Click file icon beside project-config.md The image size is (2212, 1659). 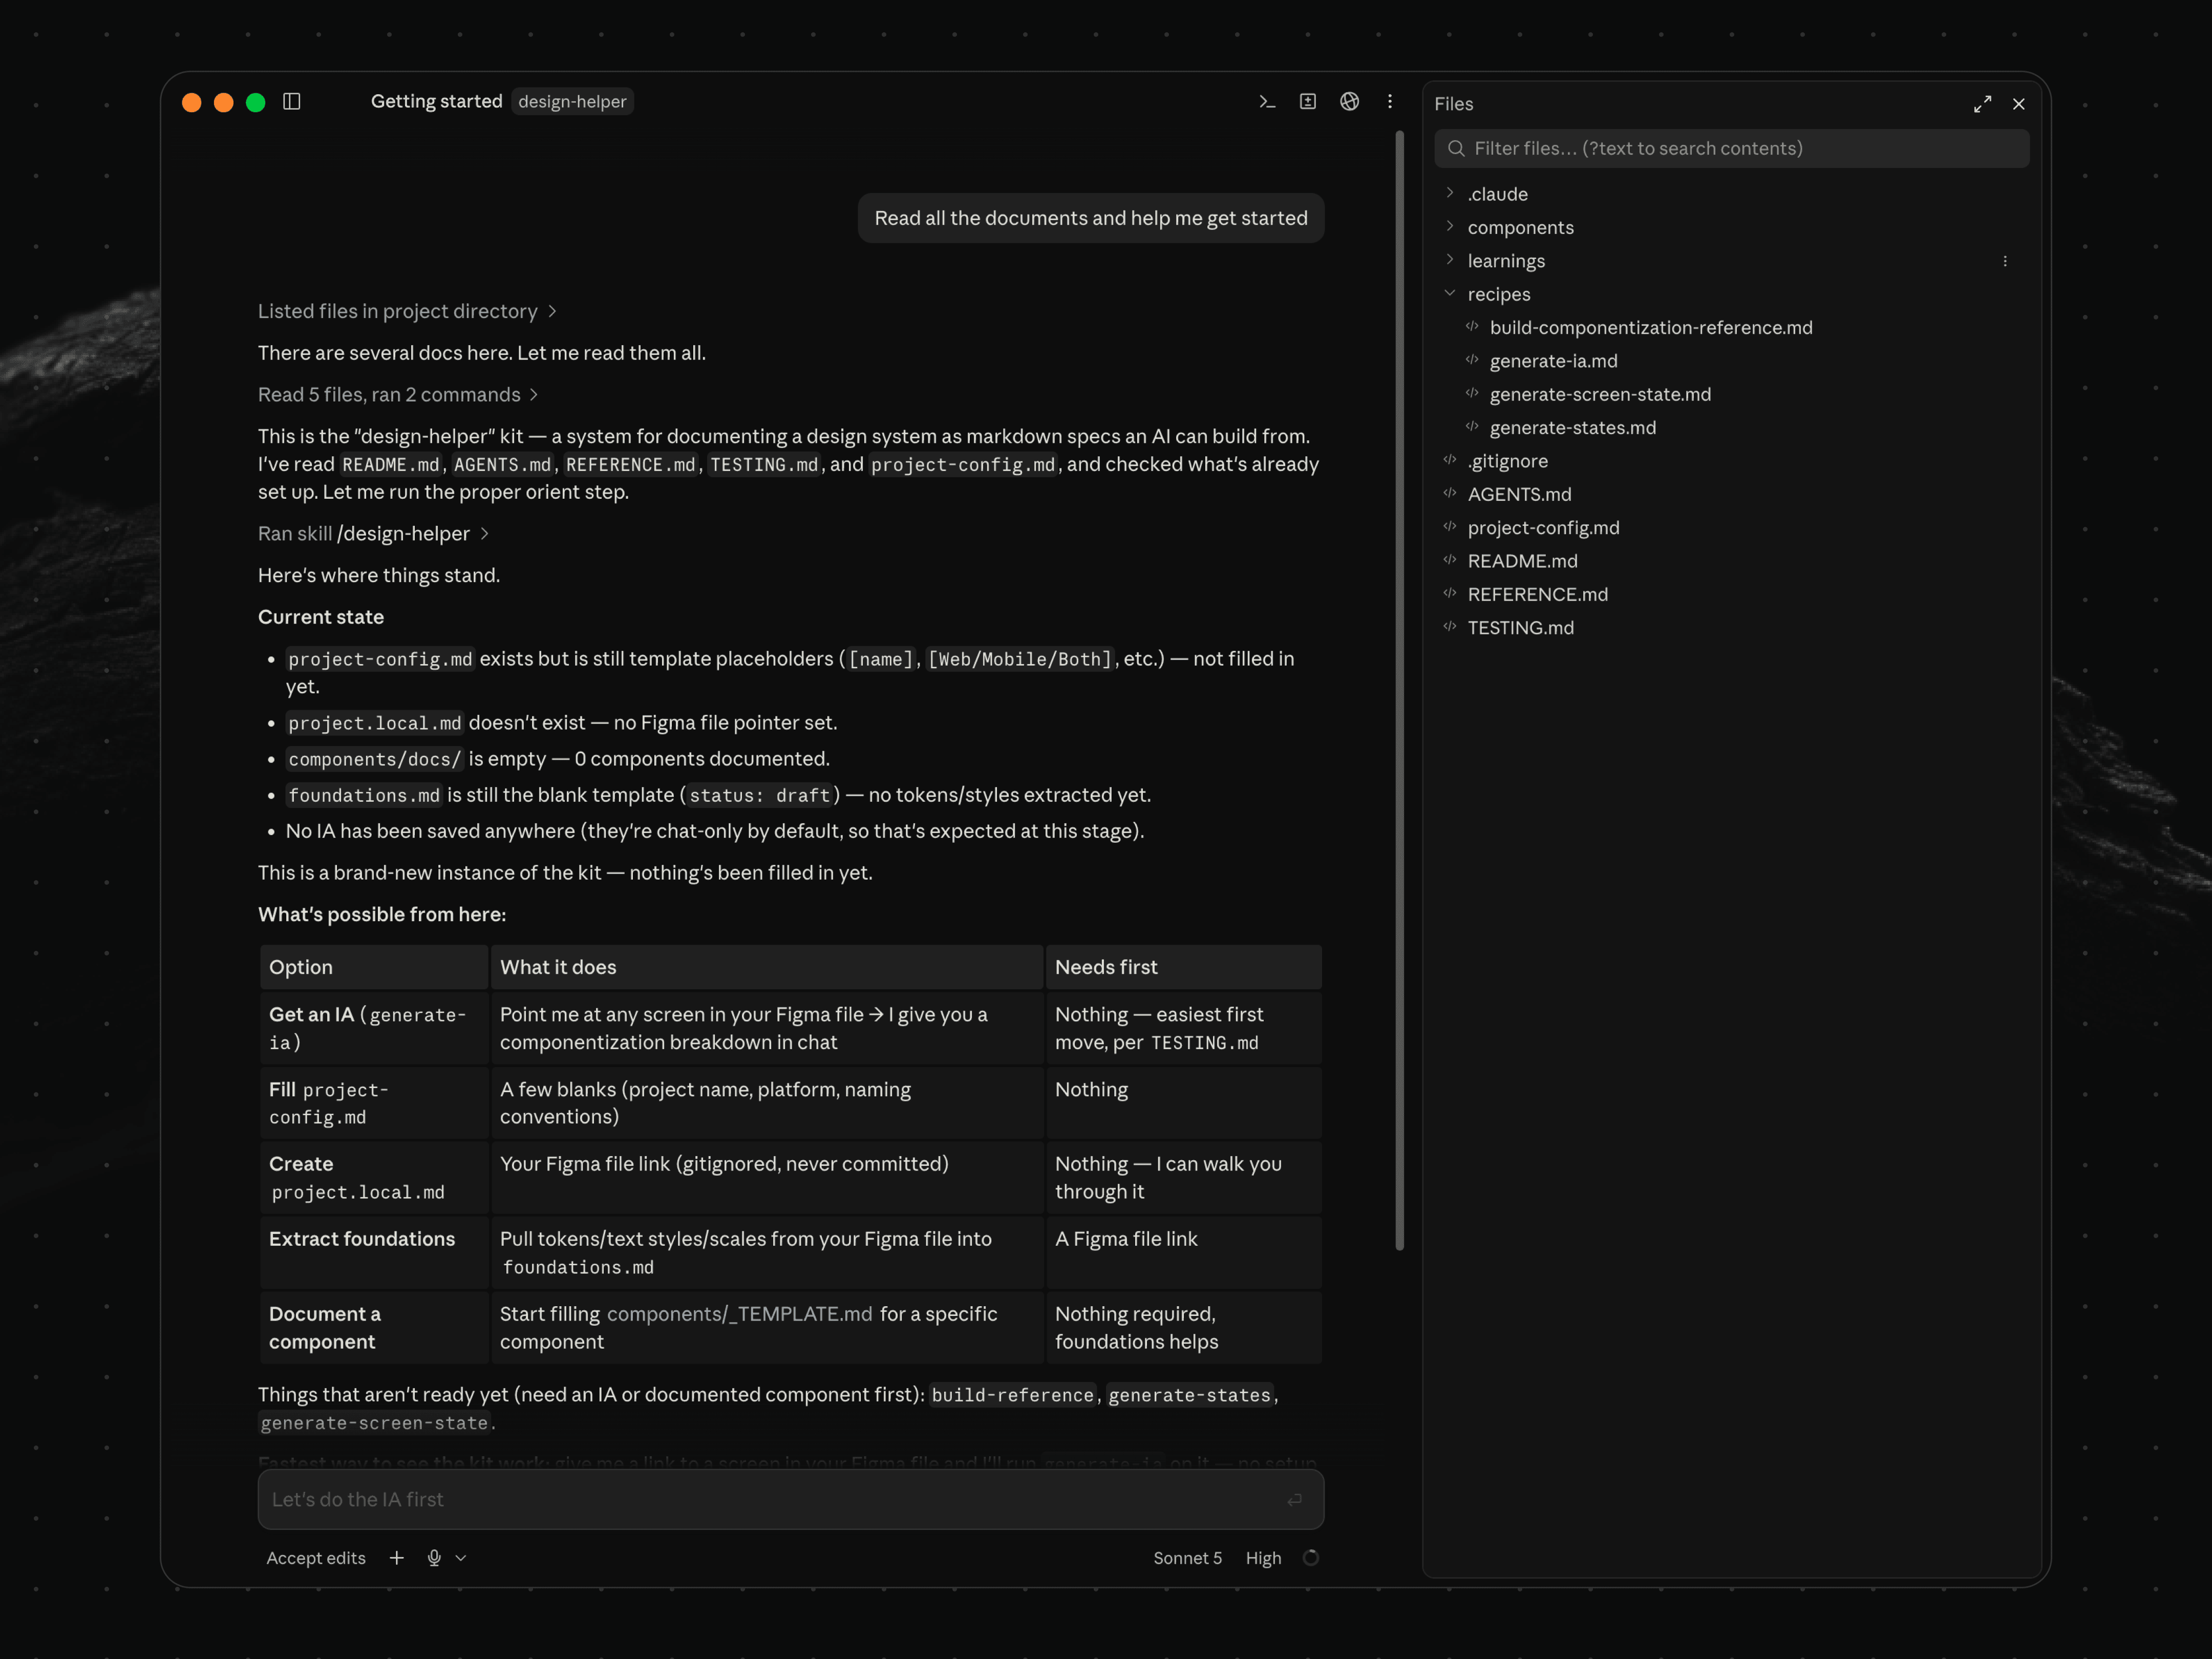1450,527
